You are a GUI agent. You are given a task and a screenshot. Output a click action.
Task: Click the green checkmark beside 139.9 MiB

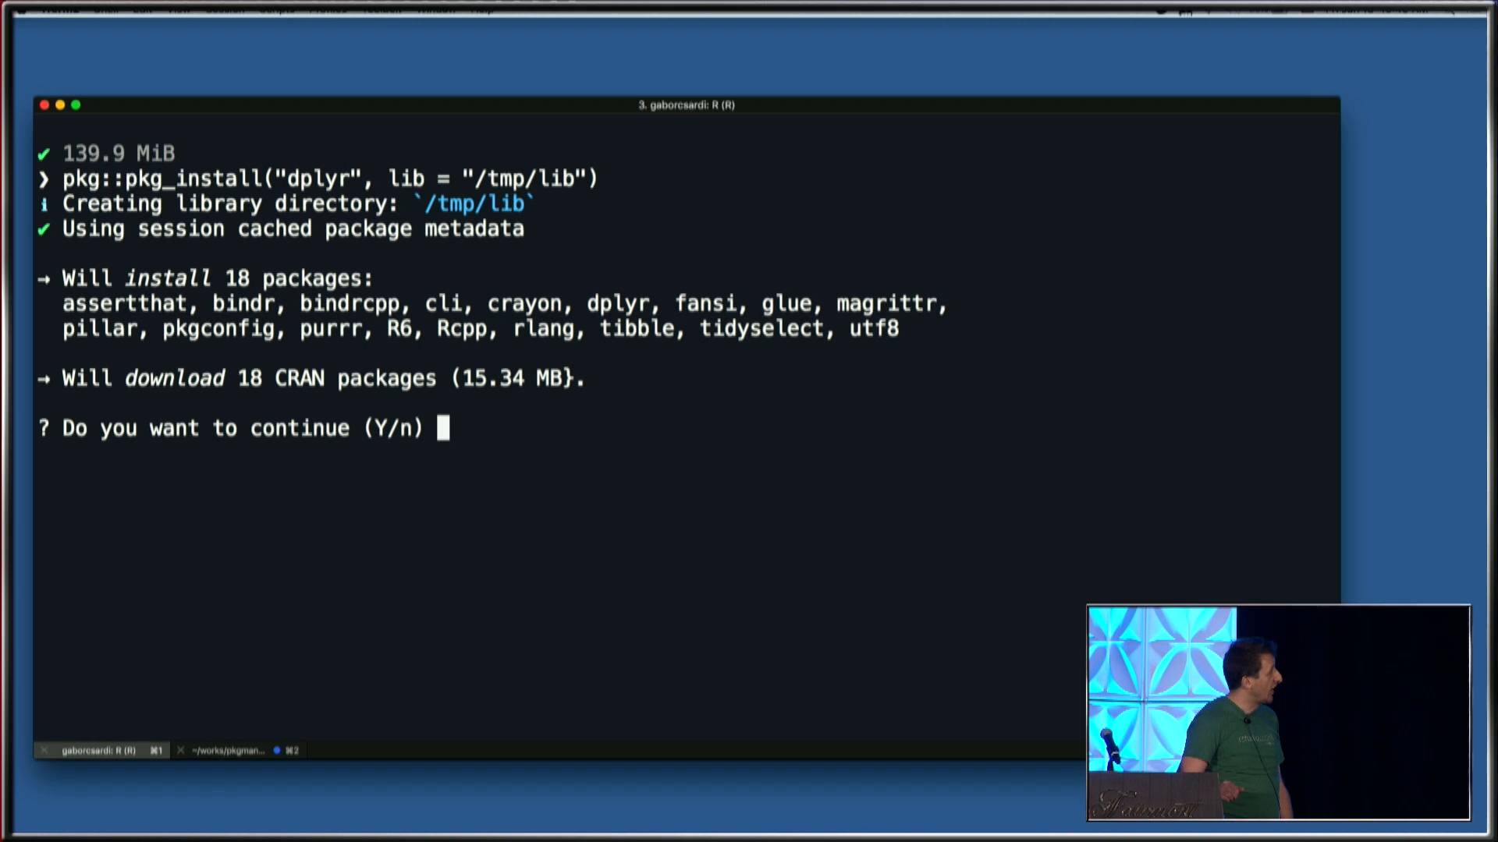(x=44, y=154)
